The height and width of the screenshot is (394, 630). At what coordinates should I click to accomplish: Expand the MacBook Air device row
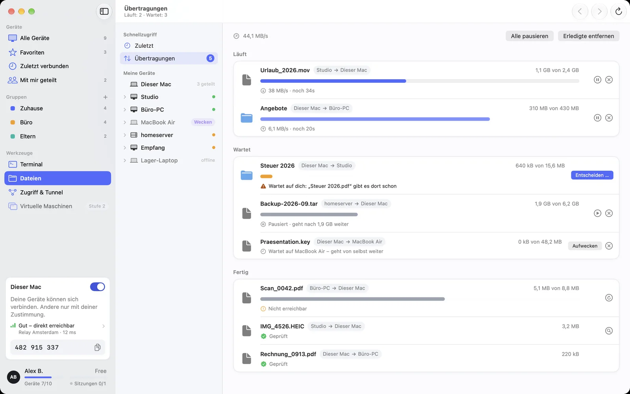click(125, 123)
